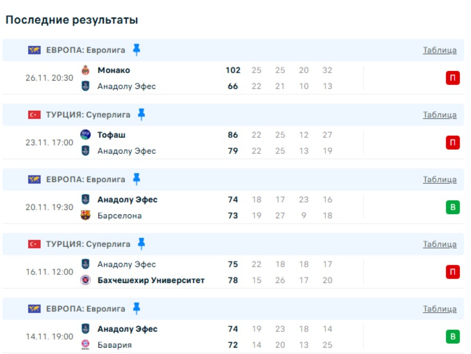471x354 pixels.
Task: Click the Turkey flag in the first Суперлига header
Action: [x=34, y=115]
